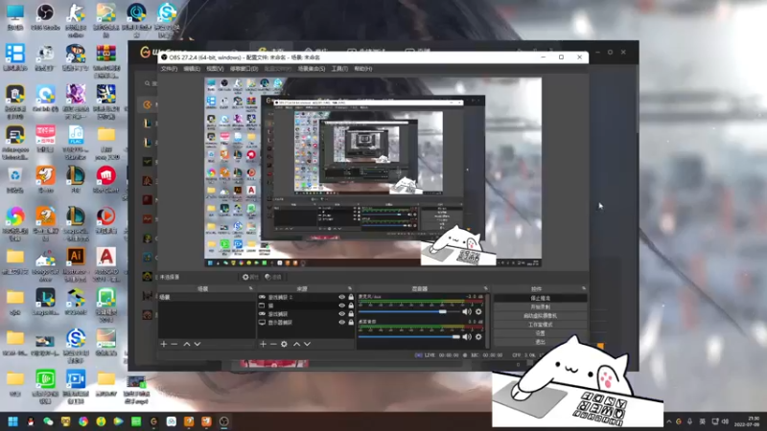The width and height of the screenshot is (767, 431).
Task: Unlock the 游戏捕获 2 source lock
Action: (x=351, y=297)
